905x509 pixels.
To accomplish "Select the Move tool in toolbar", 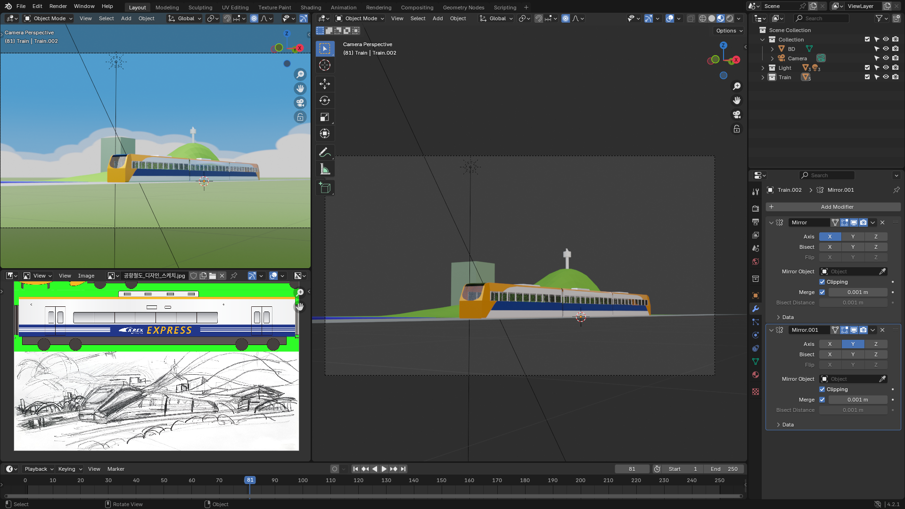I will point(324,84).
